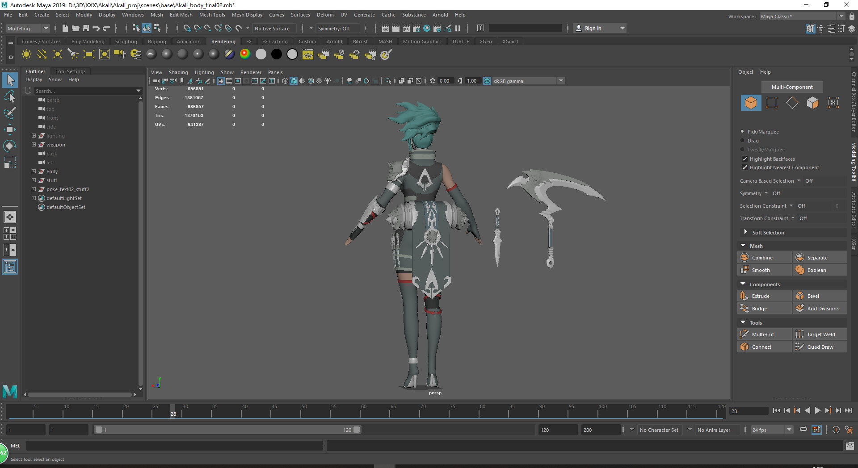The height and width of the screenshot is (468, 858).
Task: Create an Area Light from the shelf
Action: point(88,54)
